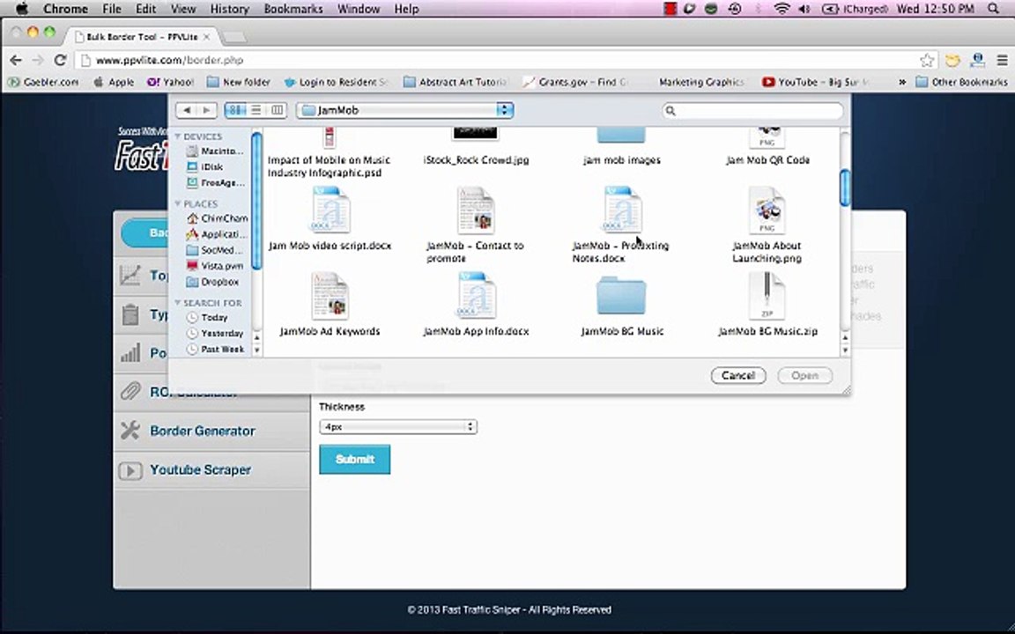Select JamMob BG Music.zip archive icon
1015x634 pixels.
pyautogui.click(x=767, y=296)
